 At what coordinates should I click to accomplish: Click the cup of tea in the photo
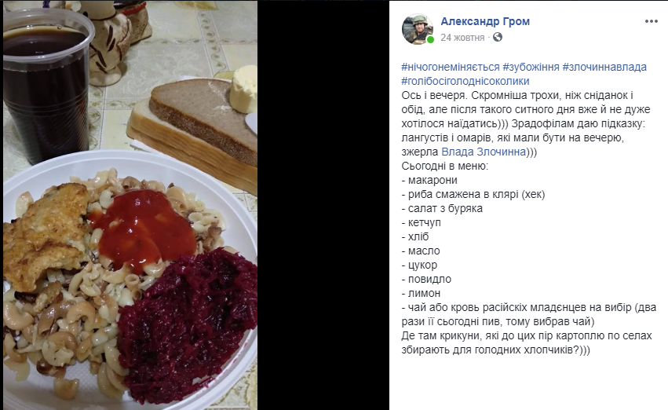pos(47,86)
